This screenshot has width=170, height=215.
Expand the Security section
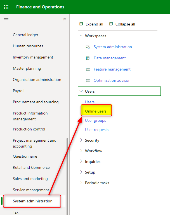point(81,140)
